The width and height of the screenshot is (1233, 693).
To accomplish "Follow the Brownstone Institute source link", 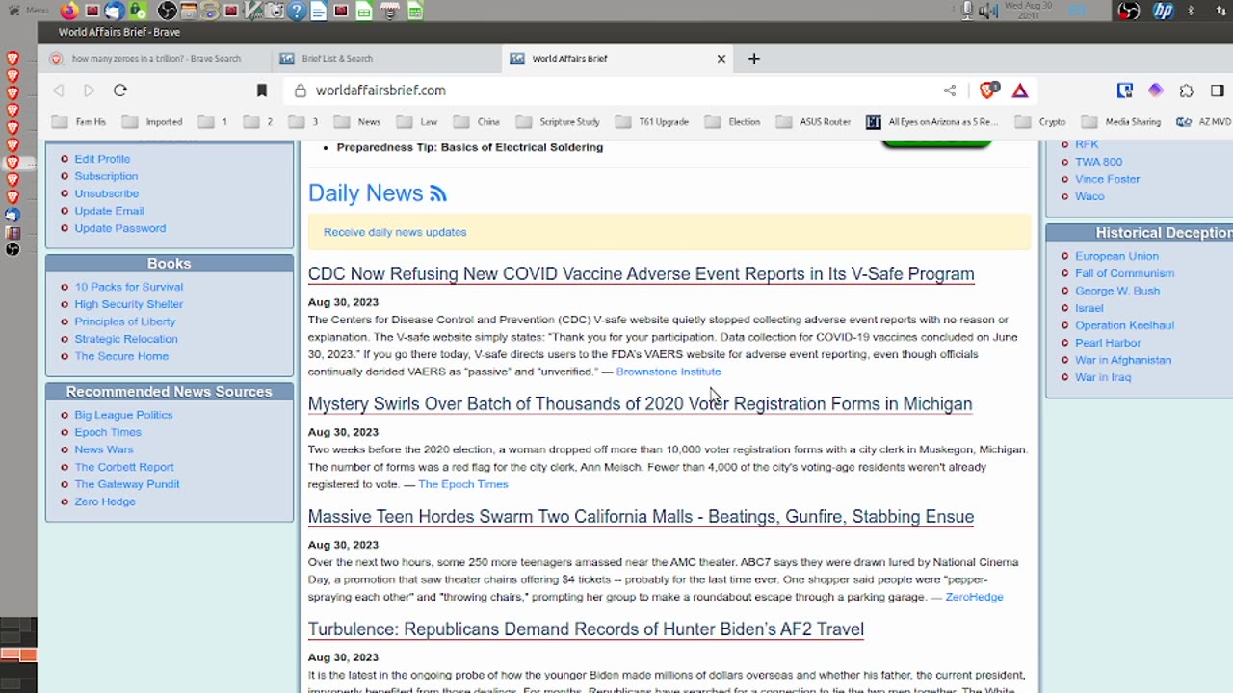I will tap(669, 372).
